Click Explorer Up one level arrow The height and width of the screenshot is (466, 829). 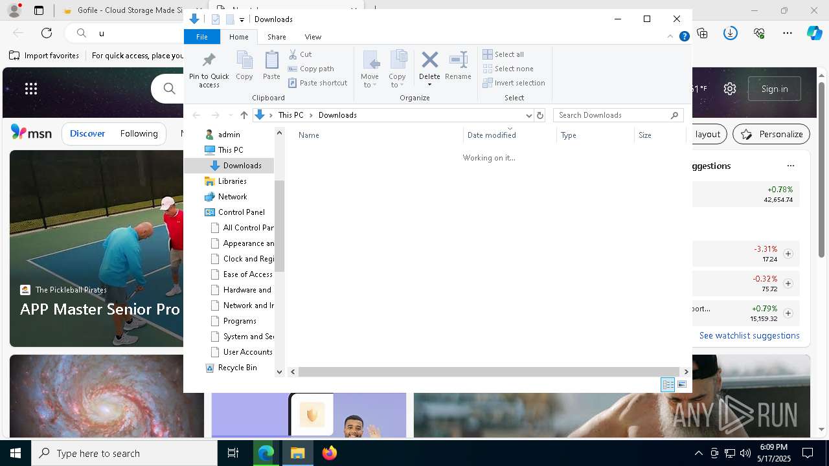pyautogui.click(x=244, y=115)
